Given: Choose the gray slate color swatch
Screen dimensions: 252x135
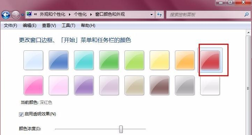Looking at the screenshot, I should pos(185,85).
